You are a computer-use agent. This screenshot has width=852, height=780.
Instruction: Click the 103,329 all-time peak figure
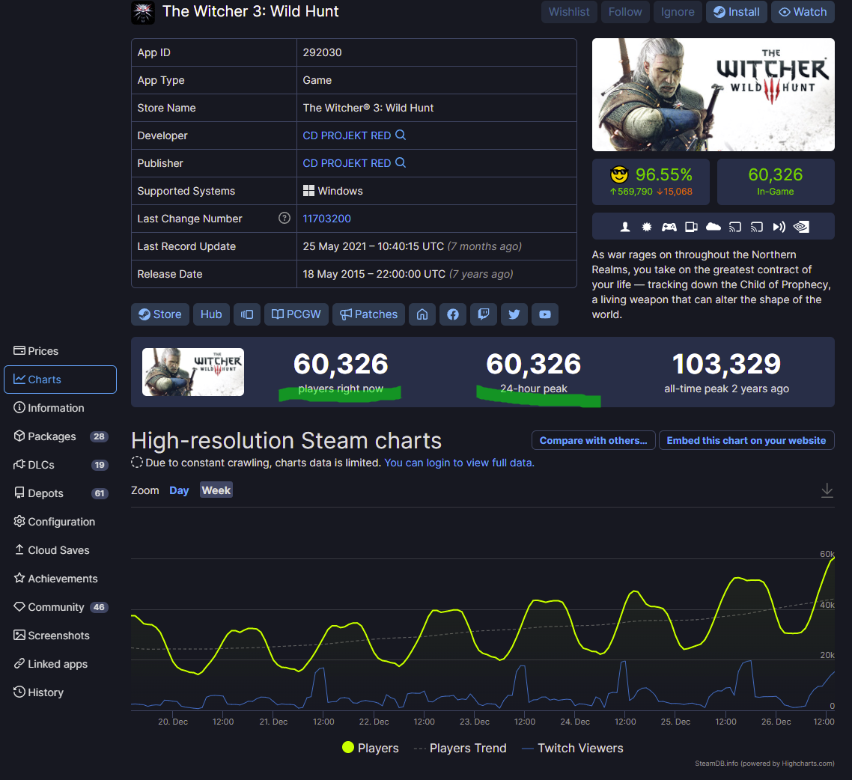(726, 364)
